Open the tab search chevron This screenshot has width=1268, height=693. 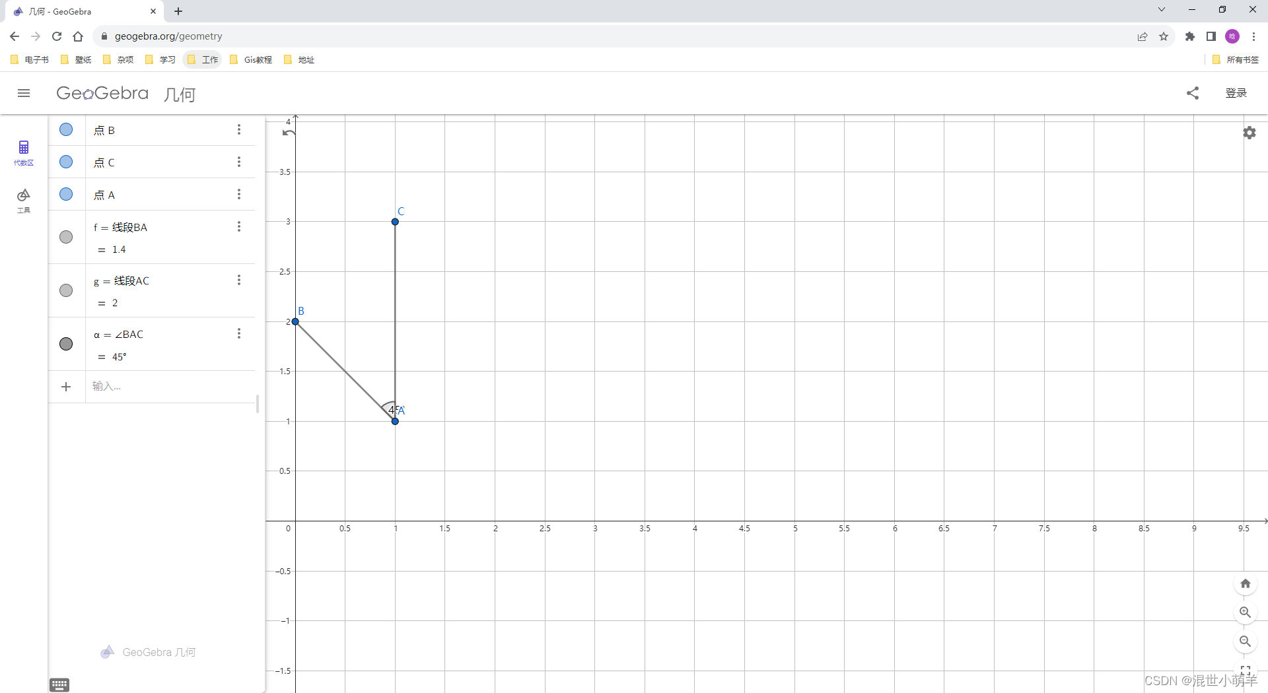click(1162, 9)
